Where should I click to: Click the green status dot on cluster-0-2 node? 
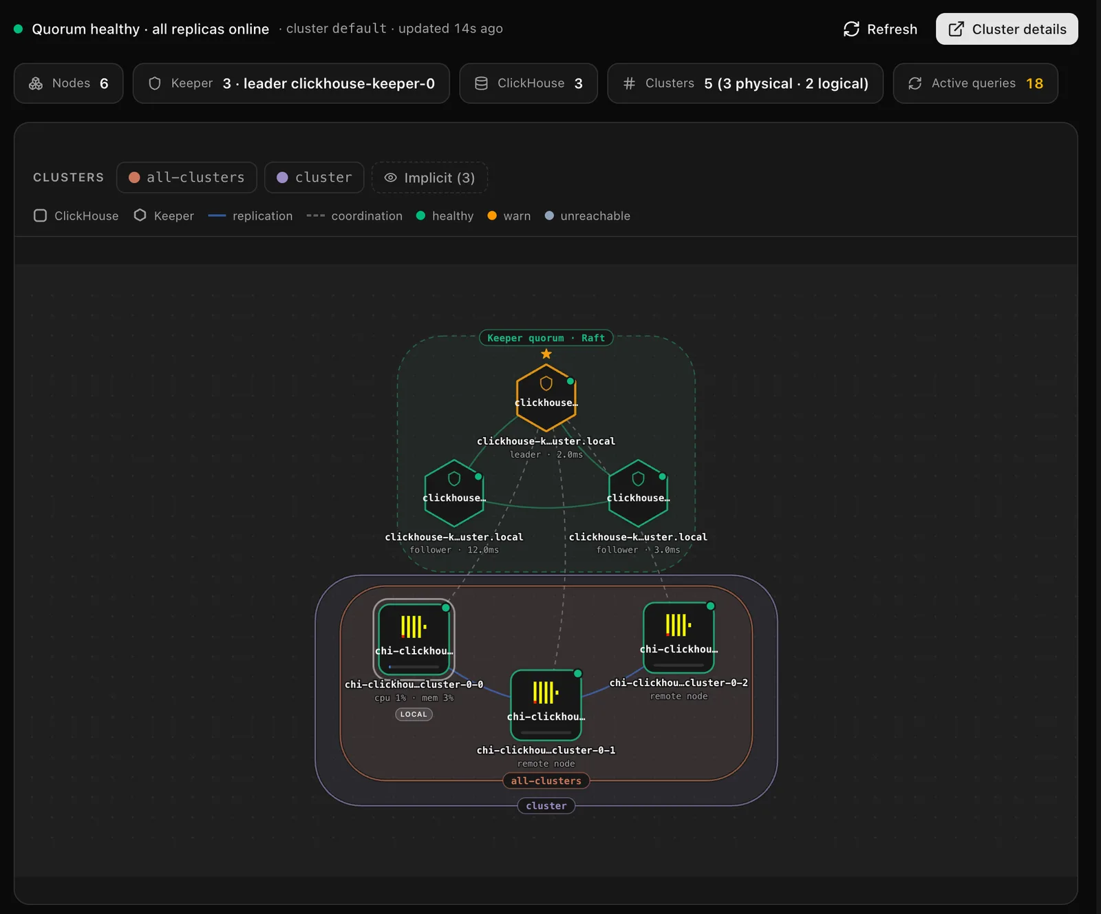click(710, 606)
